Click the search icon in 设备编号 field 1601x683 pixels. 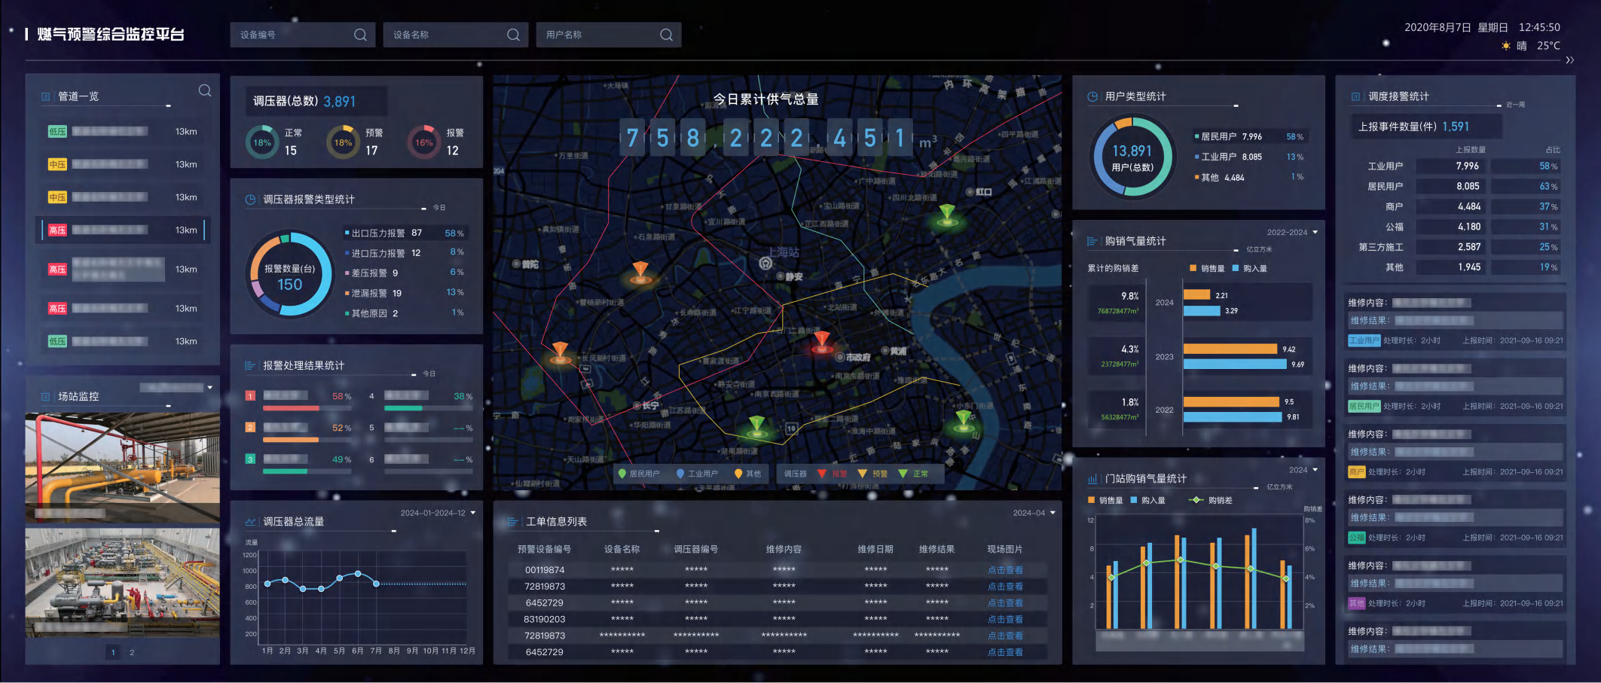pyautogui.click(x=360, y=35)
